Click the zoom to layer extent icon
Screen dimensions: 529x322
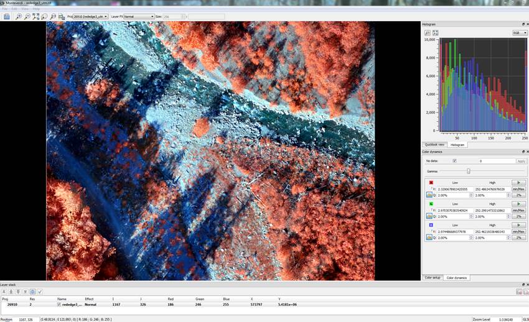click(44, 17)
